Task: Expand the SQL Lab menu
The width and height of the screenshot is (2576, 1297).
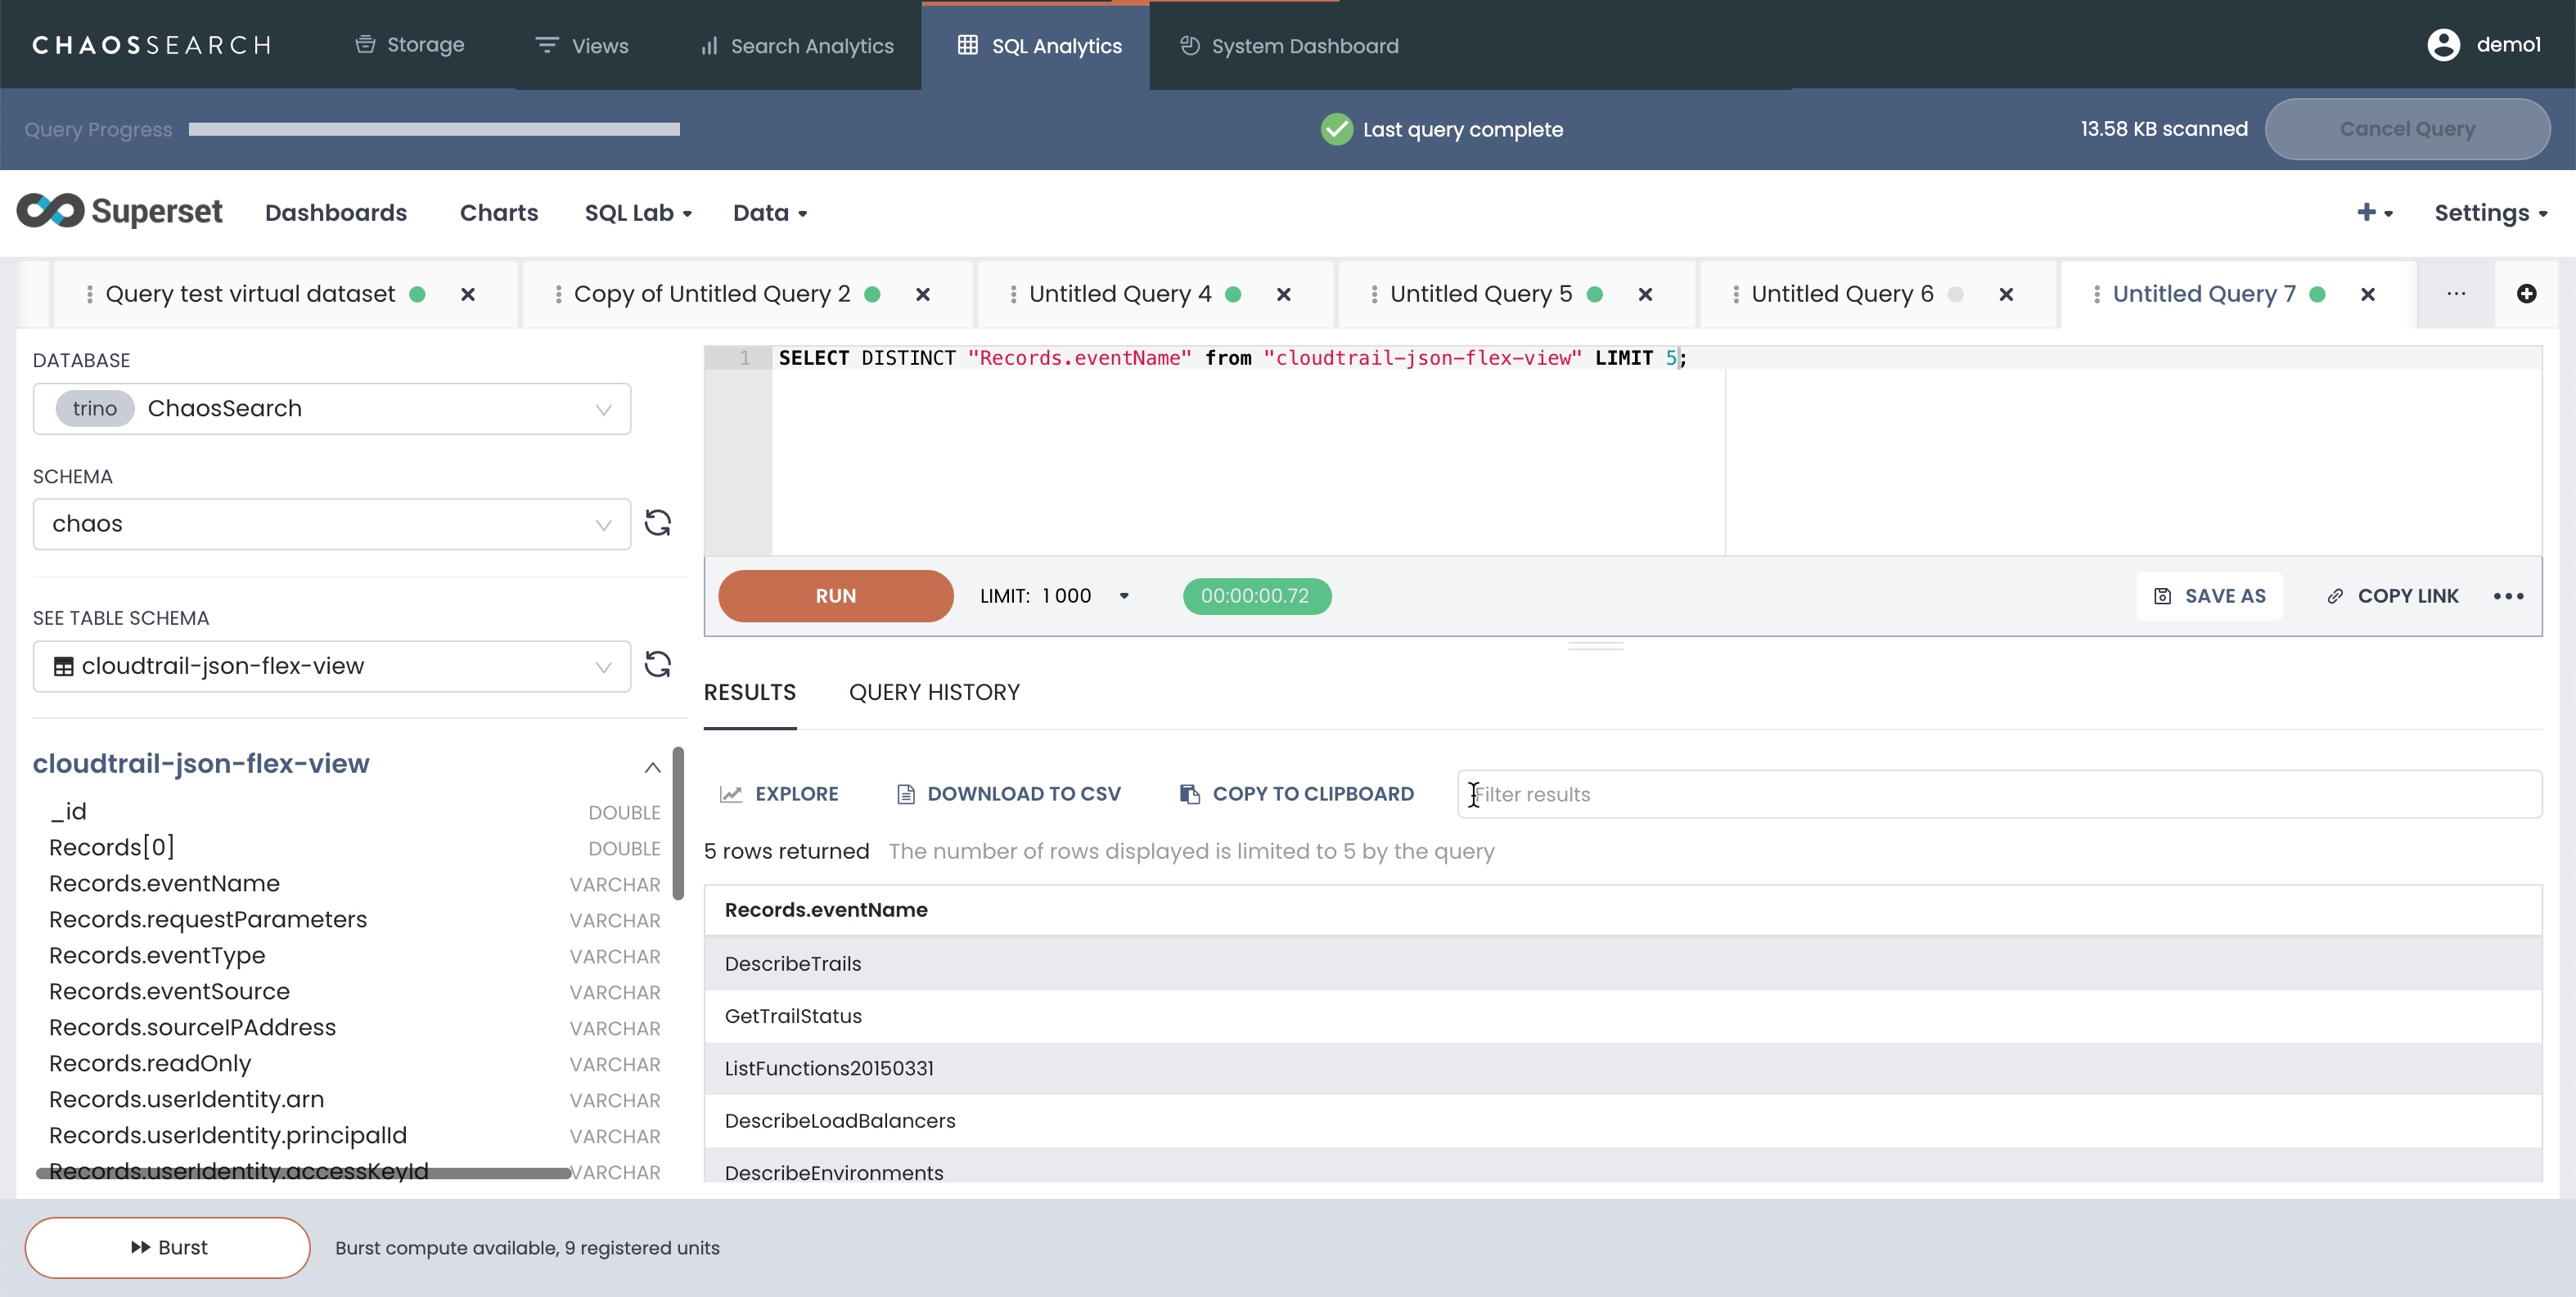Action: click(638, 213)
